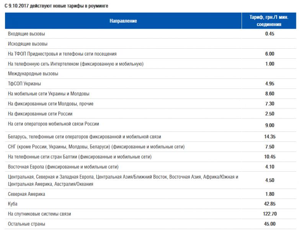The image size is (299, 230).
Task: Click the Интертелеком network row label
Action: pyautogui.click(x=75, y=64)
